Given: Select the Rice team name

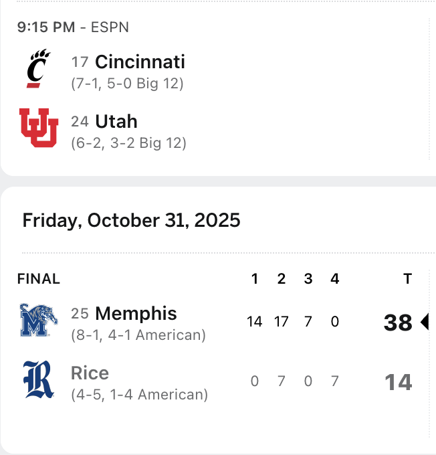Looking at the screenshot, I should pos(90,373).
